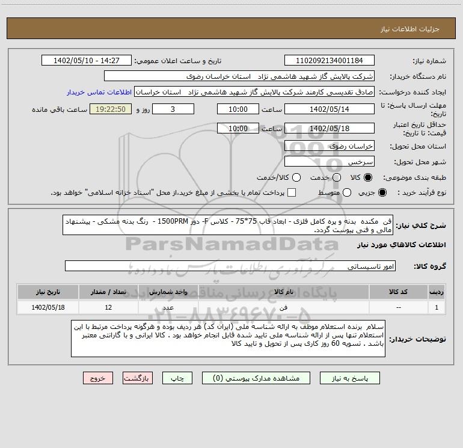This screenshot has width=463, height=448.
Task: Click the خراسان رضوی delivery province field
Action: tap(329, 146)
